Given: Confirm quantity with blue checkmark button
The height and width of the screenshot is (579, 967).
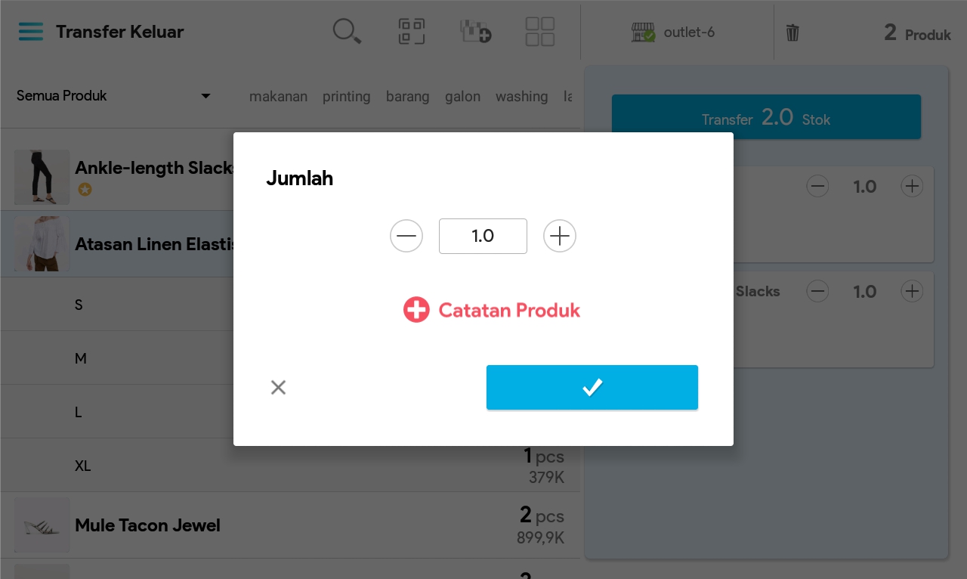Looking at the screenshot, I should [592, 388].
